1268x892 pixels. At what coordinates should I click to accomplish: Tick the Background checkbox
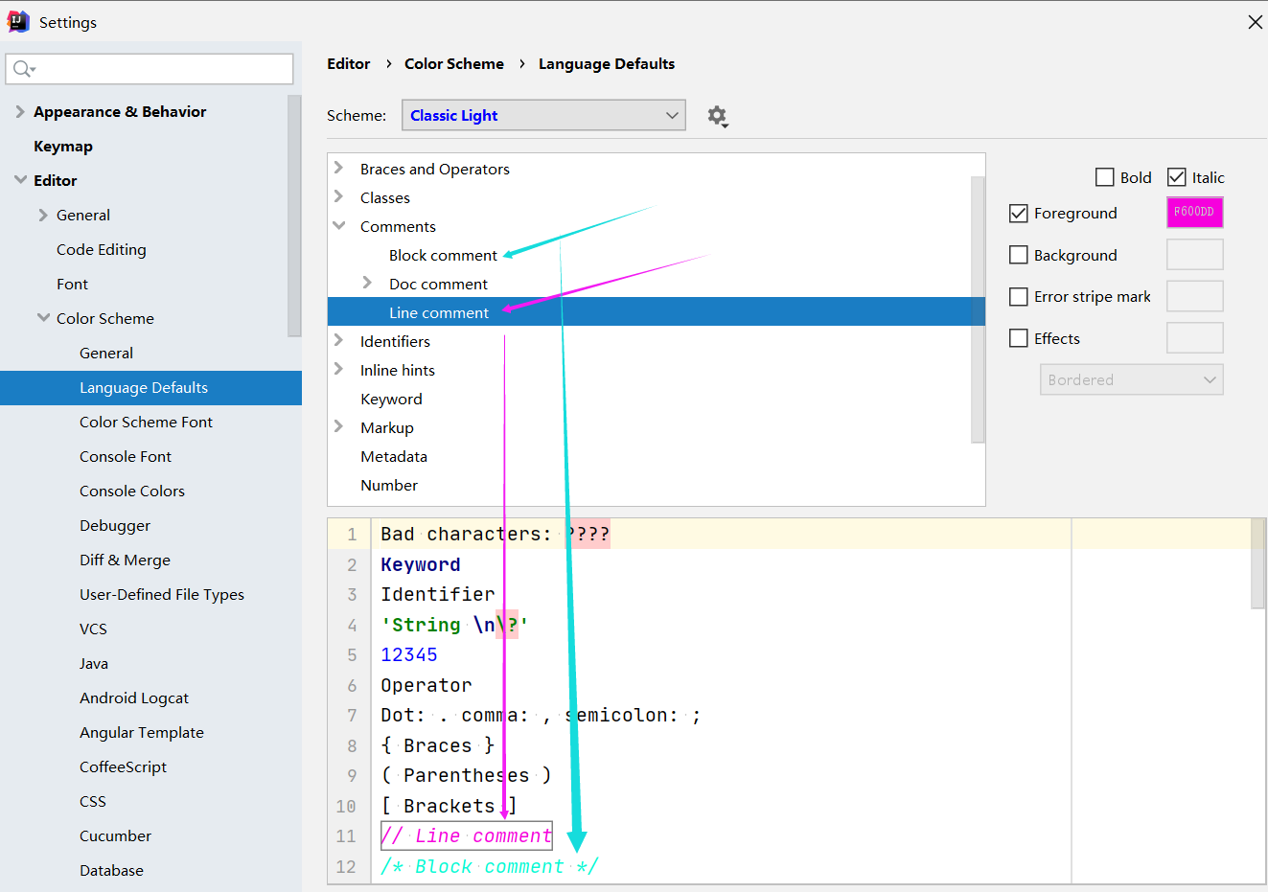click(x=1019, y=255)
